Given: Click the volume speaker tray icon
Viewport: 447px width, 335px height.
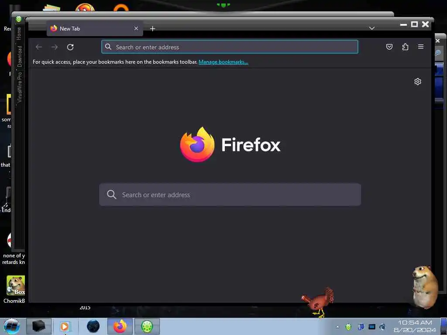Looking at the screenshot, I should (x=382, y=327).
